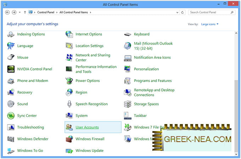
Task: Open the User Accounts link
Action: pos(87,127)
